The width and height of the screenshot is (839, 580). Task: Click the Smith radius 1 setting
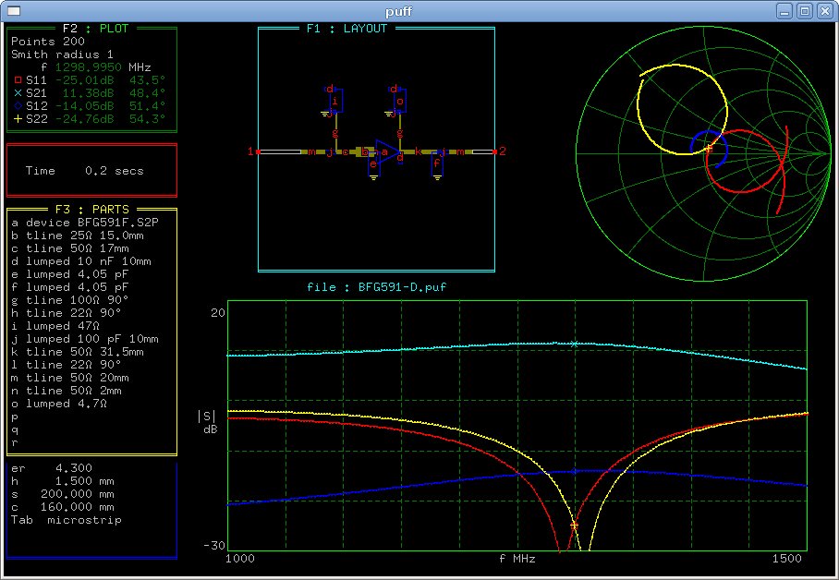pyautogui.click(x=61, y=54)
